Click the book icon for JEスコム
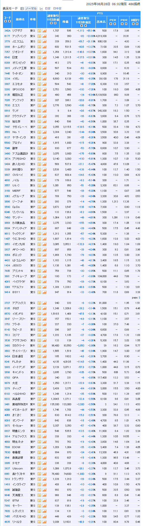The image size is (144, 526). point(39,42)
